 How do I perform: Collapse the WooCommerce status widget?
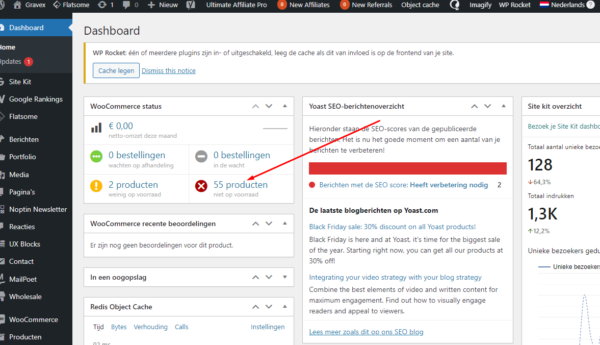[x=284, y=106]
